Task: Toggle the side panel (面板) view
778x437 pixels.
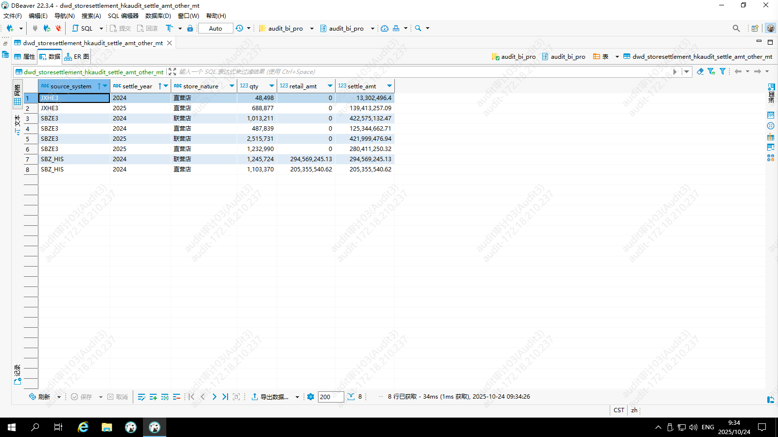Action: 771,93
